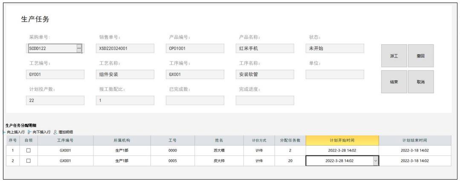Click the 派工 button

click(394, 56)
